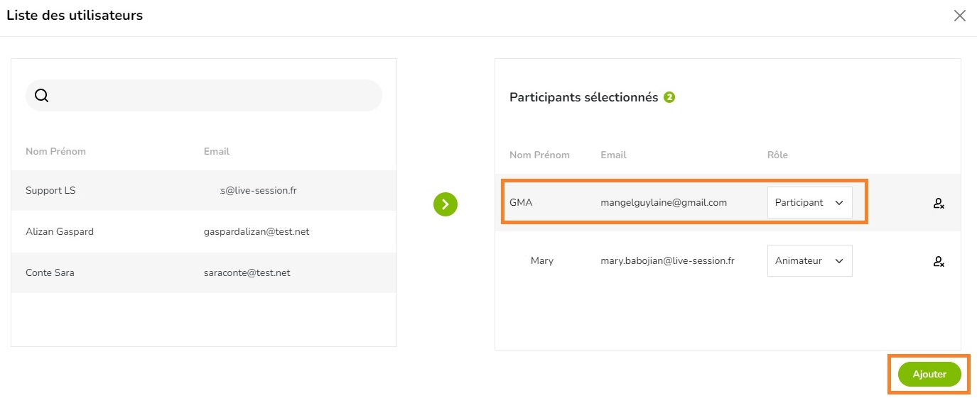
Task: Click the gaspardalizan@test.net email
Action: point(257,232)
